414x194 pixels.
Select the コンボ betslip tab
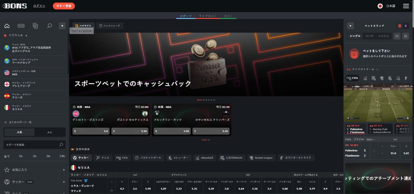coord(369,36)
